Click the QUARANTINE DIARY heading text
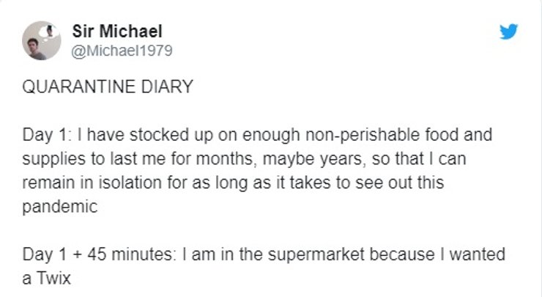The height and width of the screenshot is (297, 542). pos(108,87)
